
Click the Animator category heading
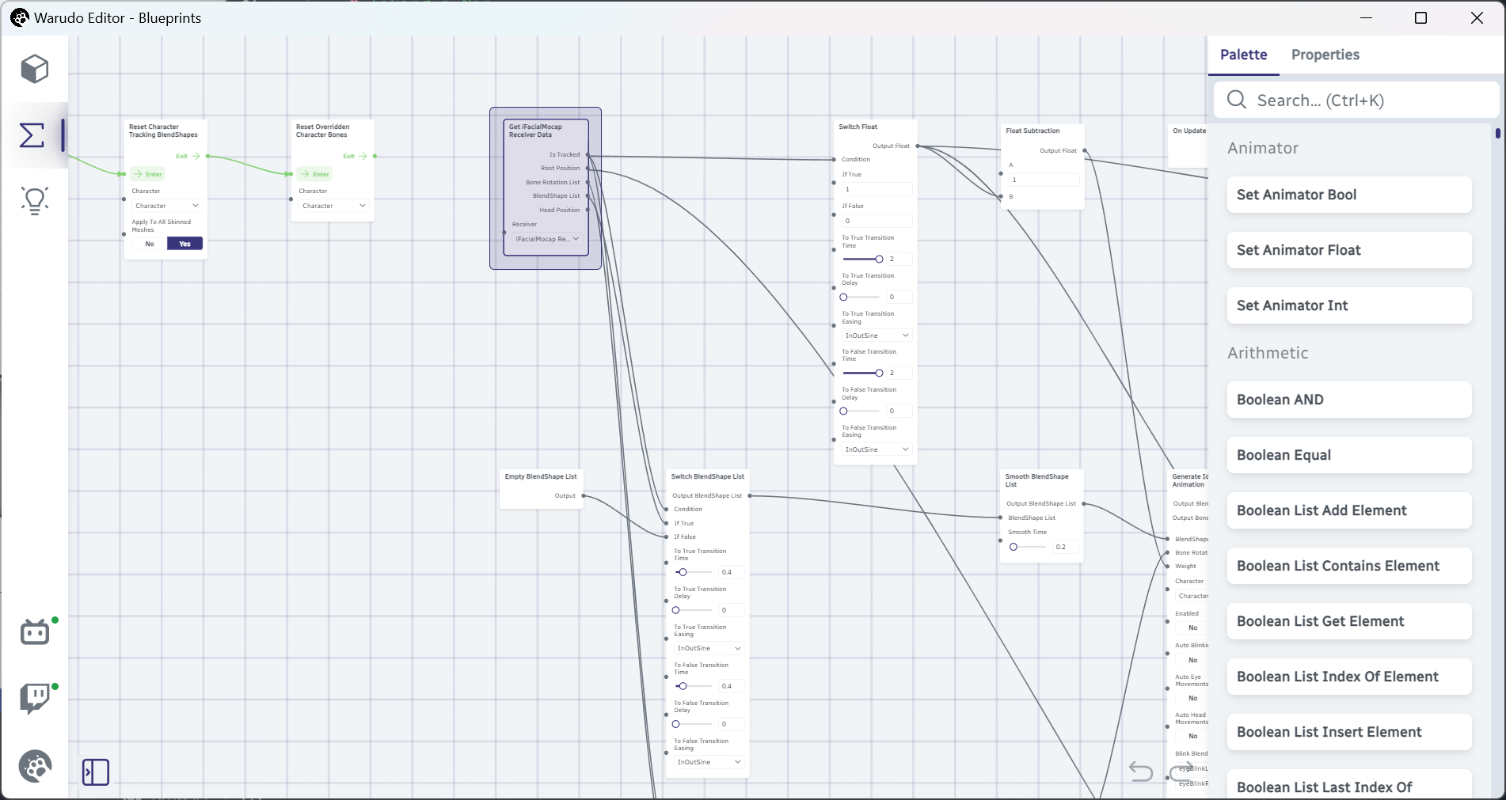click(x=1263, y=148)
